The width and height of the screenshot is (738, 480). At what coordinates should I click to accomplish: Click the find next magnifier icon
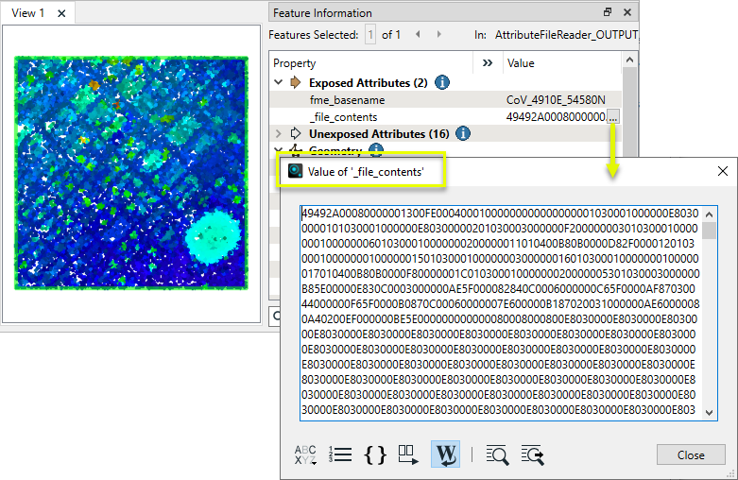532,454
